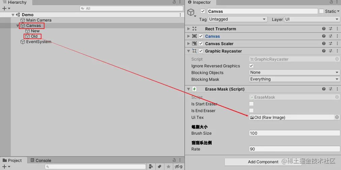Click the GameObject cube icon in Inspector header
341x170 pixels.
191,12
